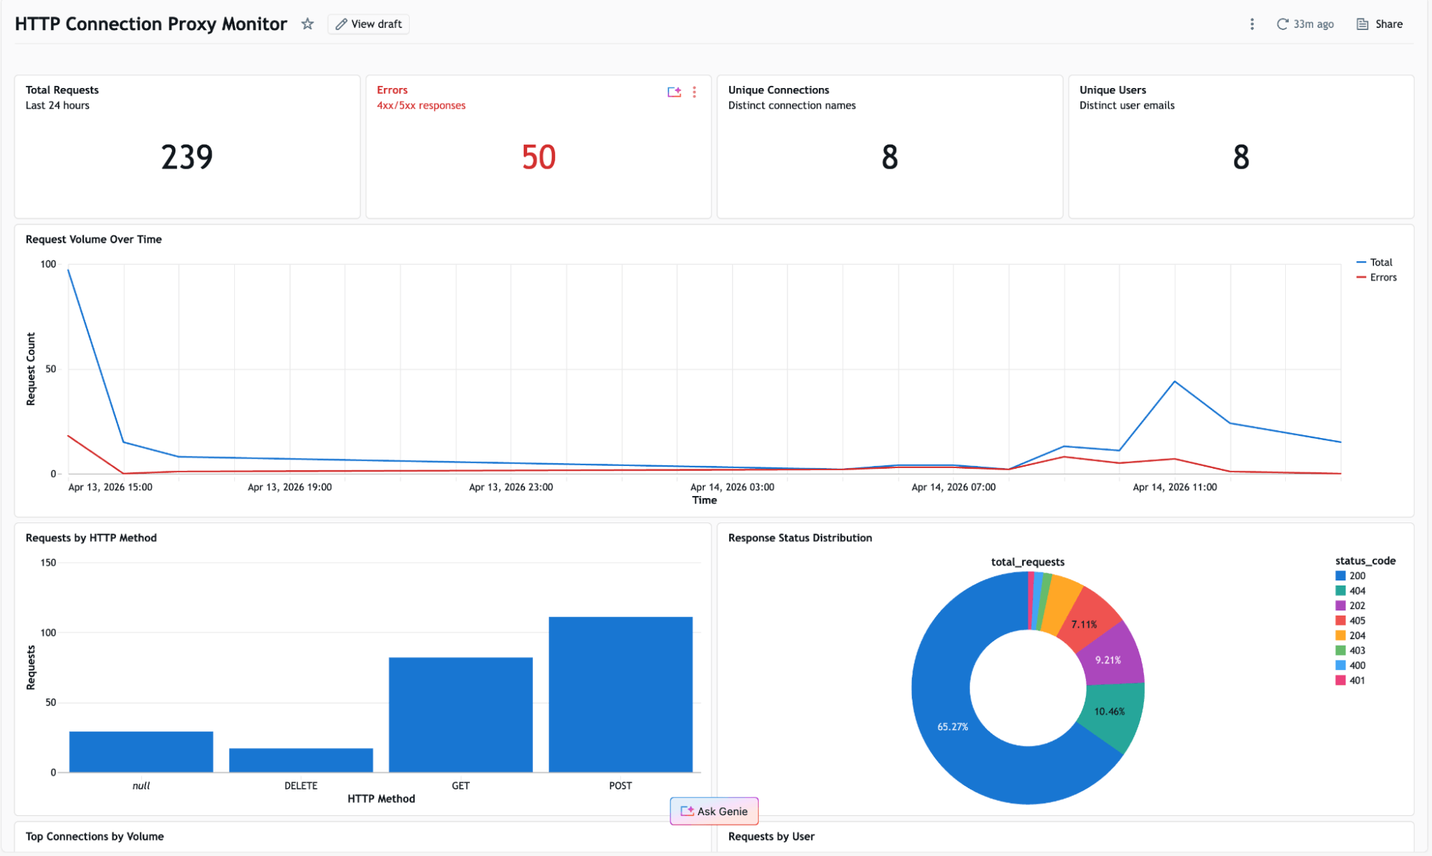Click the pencil icon beside View draft

342,24
